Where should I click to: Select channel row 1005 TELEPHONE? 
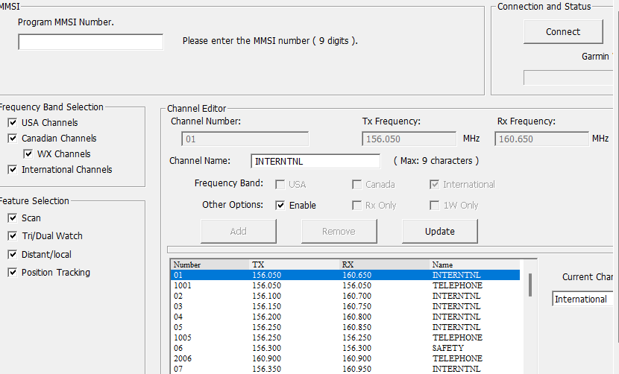point(345,337)
